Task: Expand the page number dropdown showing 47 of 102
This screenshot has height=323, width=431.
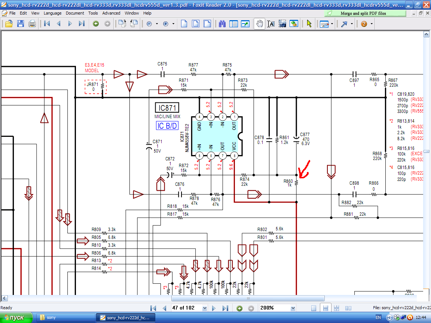Action: [x=204, y=308]
